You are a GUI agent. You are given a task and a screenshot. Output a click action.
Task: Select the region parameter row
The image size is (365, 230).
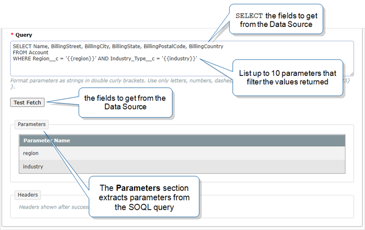click(182, 153)
